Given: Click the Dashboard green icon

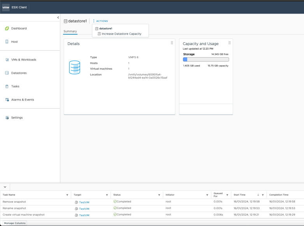Looking at the screenshot, I should pyautogui.click(x=7, y=28).
